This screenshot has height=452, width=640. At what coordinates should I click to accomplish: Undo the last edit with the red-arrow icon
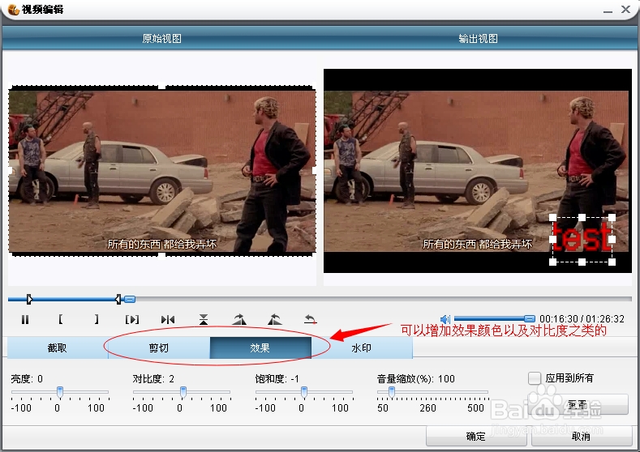point(311,319)
